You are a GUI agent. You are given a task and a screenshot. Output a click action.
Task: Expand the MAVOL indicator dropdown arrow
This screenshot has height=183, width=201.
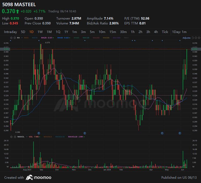[27, 137]
